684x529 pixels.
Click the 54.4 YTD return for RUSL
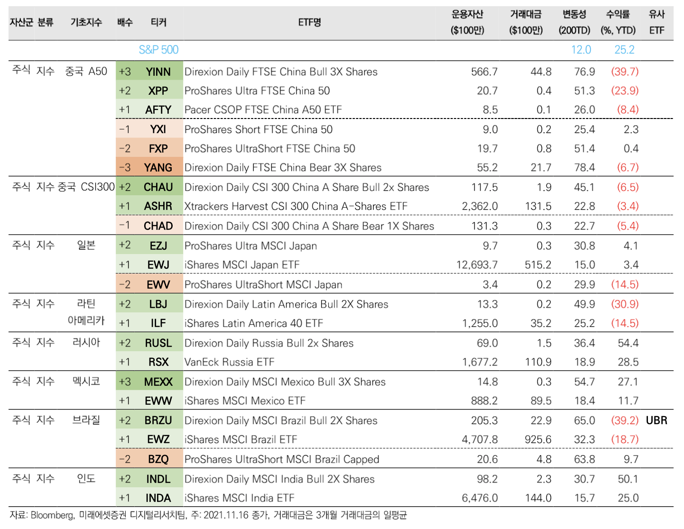(x=628, y=343)
